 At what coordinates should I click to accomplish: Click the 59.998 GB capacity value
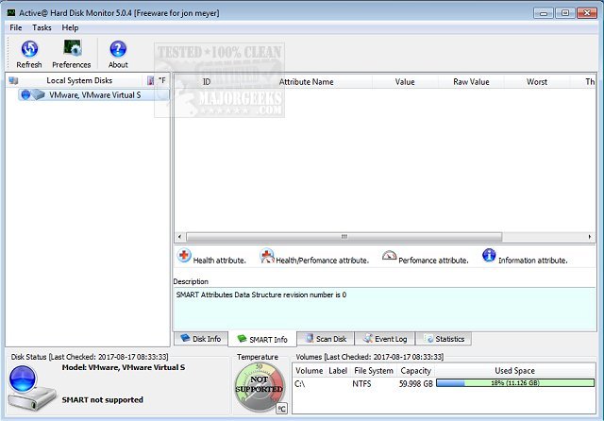point(415,383)
